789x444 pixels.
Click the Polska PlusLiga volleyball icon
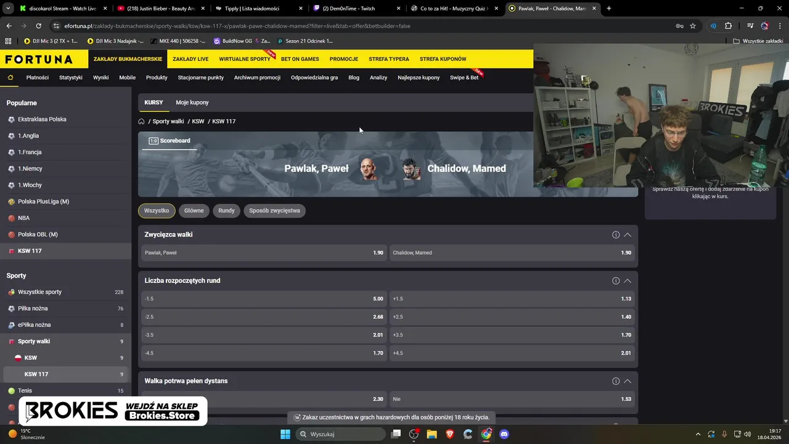[x=11, y=202]
